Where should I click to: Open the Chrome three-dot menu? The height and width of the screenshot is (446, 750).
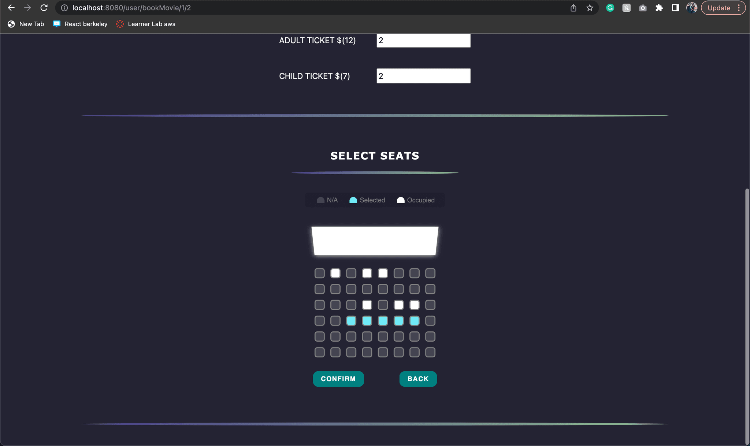pyautogui.click(x=739, y=8)
